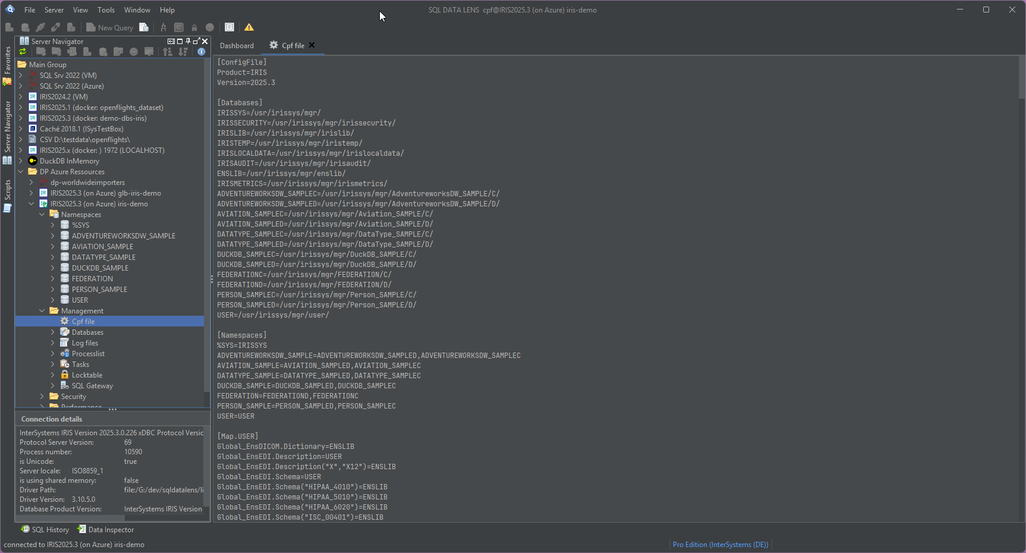This screenshot has width=1026, height=553.
Task: Expand DuckDB InMemory node
Action: [21, 161]
